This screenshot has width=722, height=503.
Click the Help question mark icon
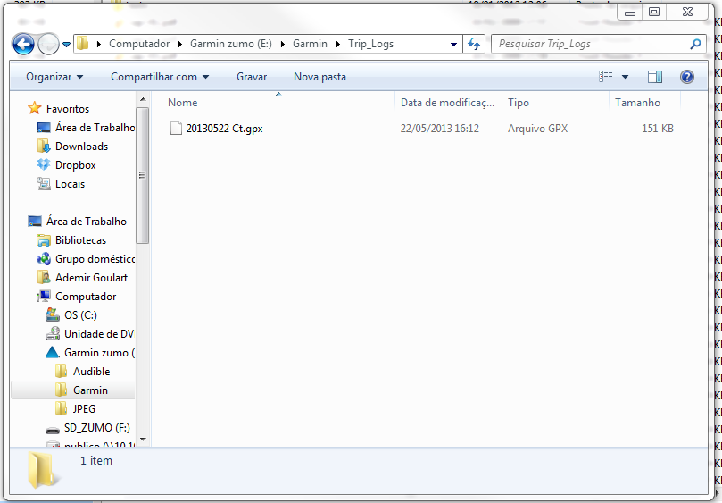pos(687,77)
